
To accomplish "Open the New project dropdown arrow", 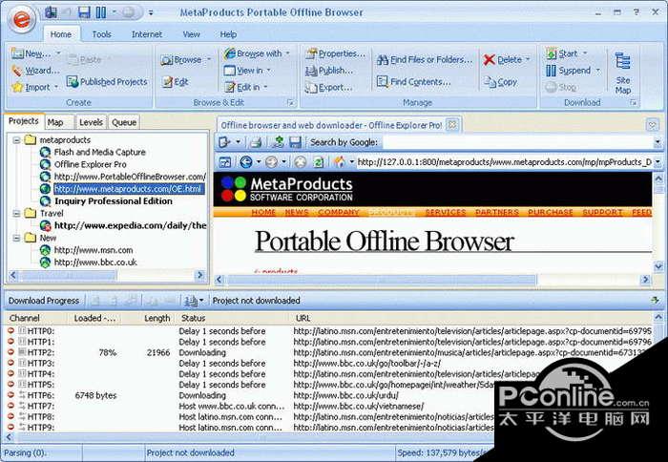I will (58, 53).
